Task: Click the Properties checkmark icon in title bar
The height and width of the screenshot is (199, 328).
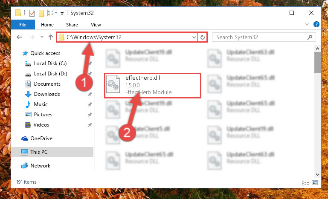Action: pyautogui.click(x=32, y=13)
